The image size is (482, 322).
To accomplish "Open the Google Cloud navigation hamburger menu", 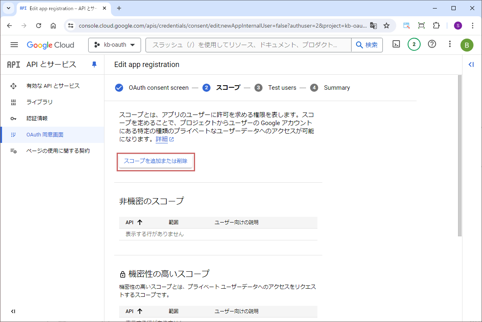I will click(14, 45).
